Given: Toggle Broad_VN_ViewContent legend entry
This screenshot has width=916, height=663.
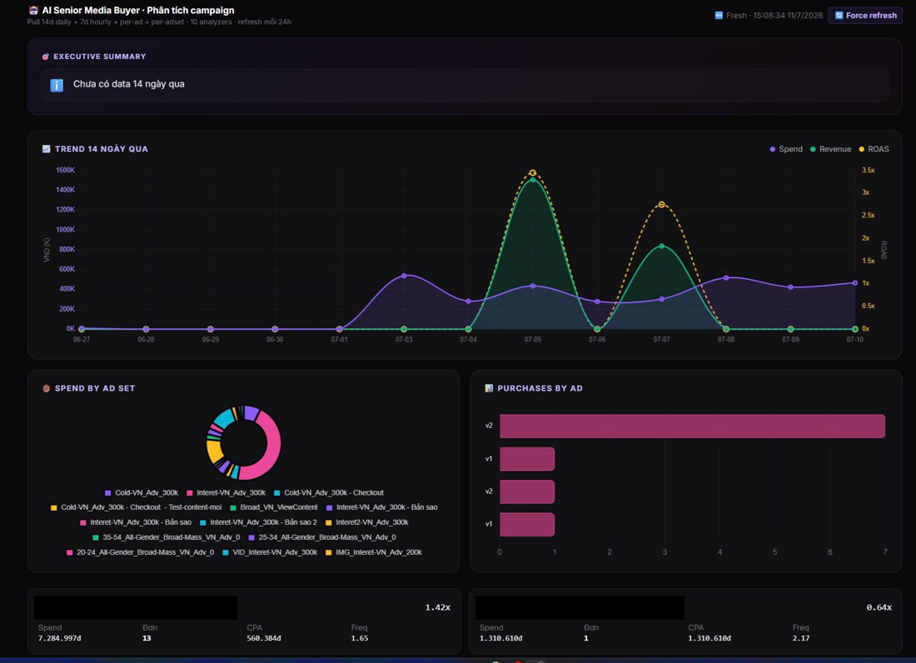Looking at the screenshot, I should click(x=274, y=507).
